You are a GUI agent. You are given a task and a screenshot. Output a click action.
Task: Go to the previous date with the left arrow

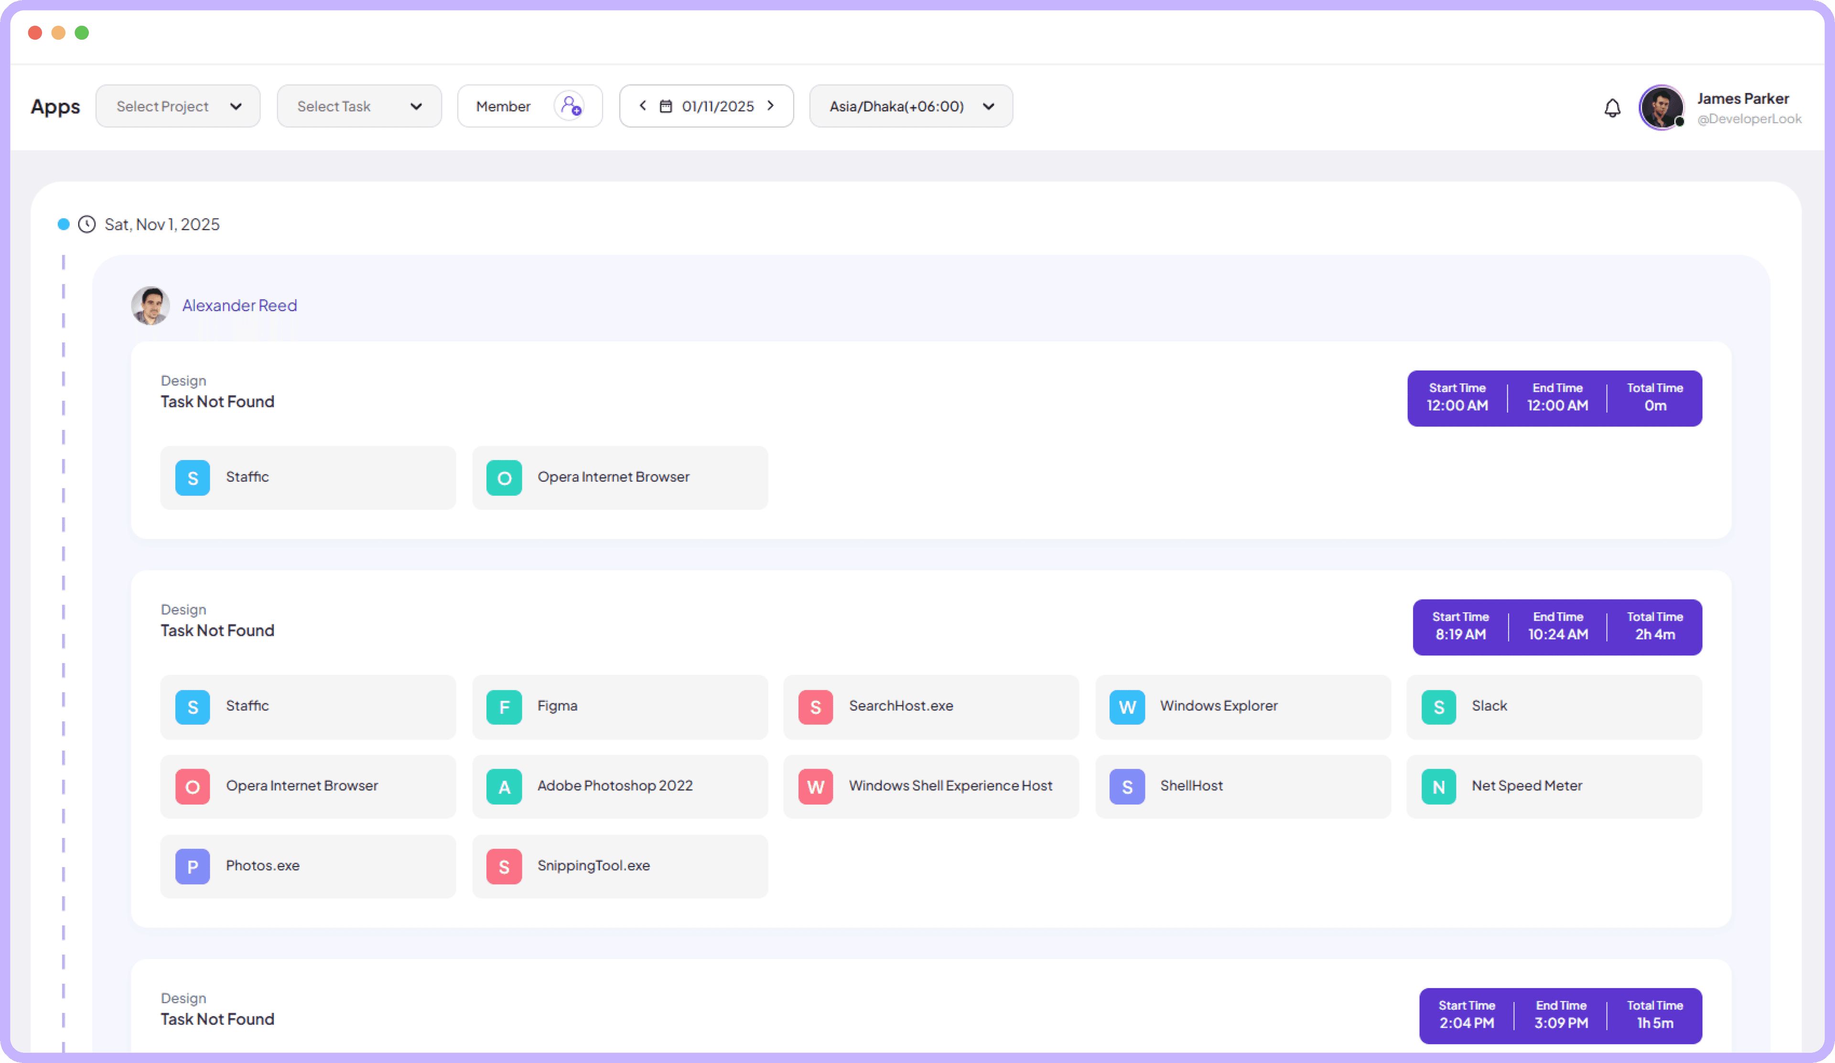642,106
